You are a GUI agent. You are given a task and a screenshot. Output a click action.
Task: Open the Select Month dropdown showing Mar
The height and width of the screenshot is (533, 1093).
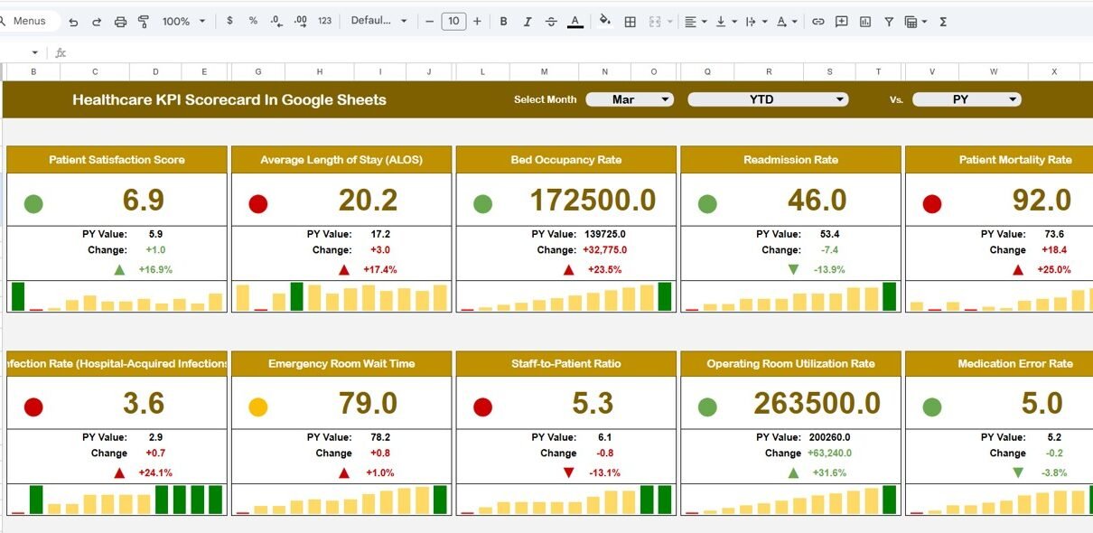[630, 99]
